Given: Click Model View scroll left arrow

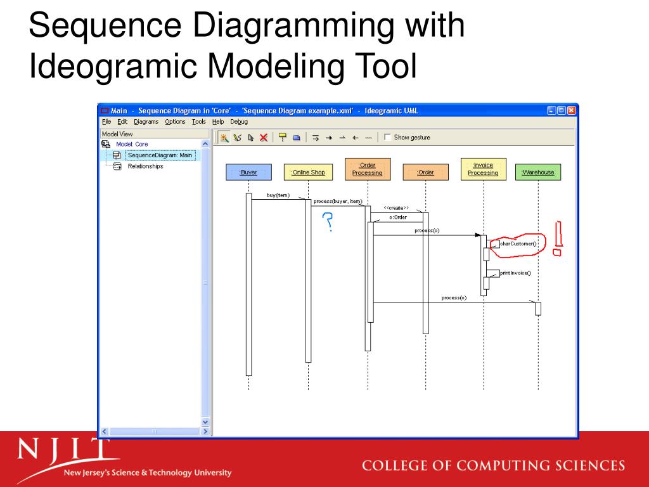Looking at the screenshot, I should 105,431.
